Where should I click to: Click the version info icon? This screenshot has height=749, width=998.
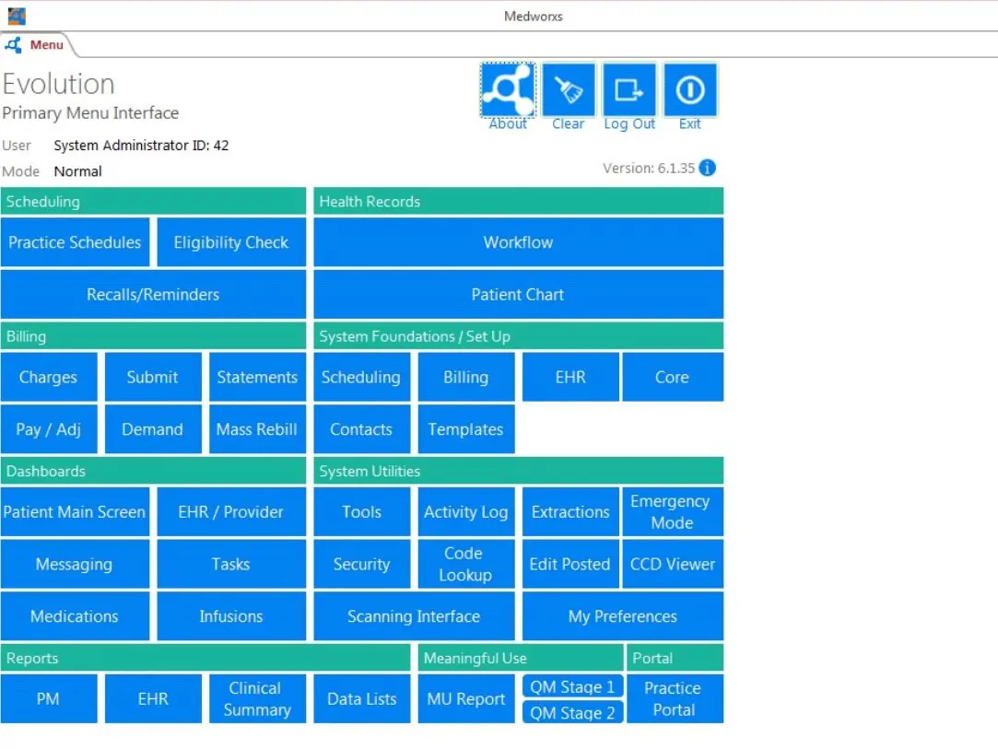coord(708,168)
